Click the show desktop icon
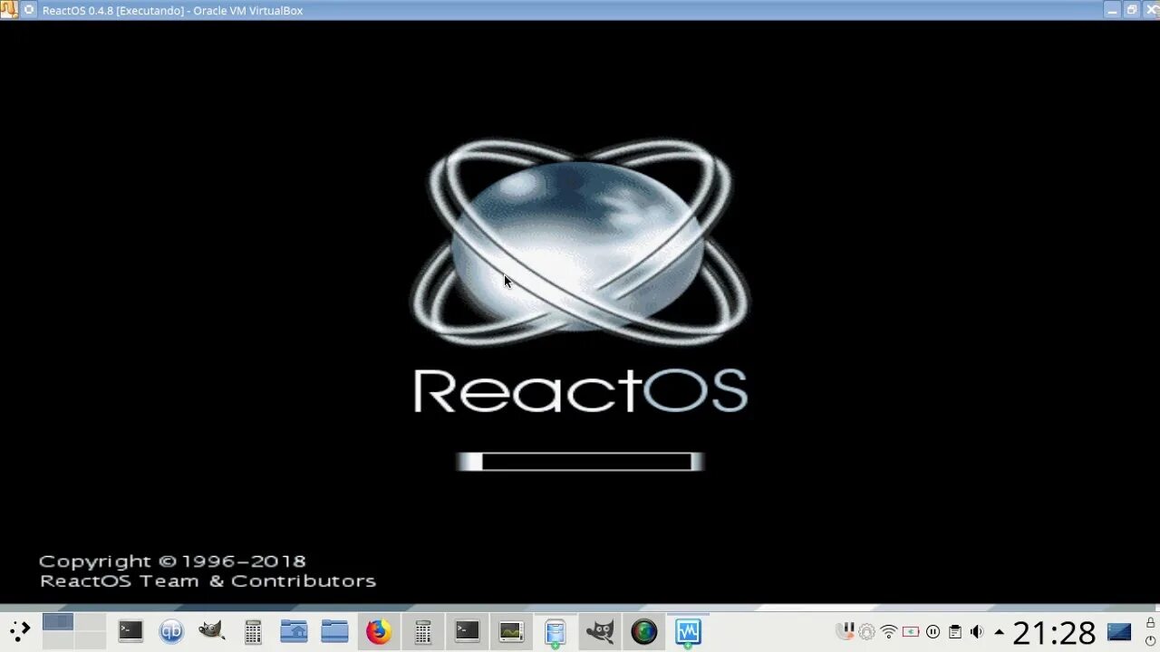The image size is (1160, 652). point(1119,632)
